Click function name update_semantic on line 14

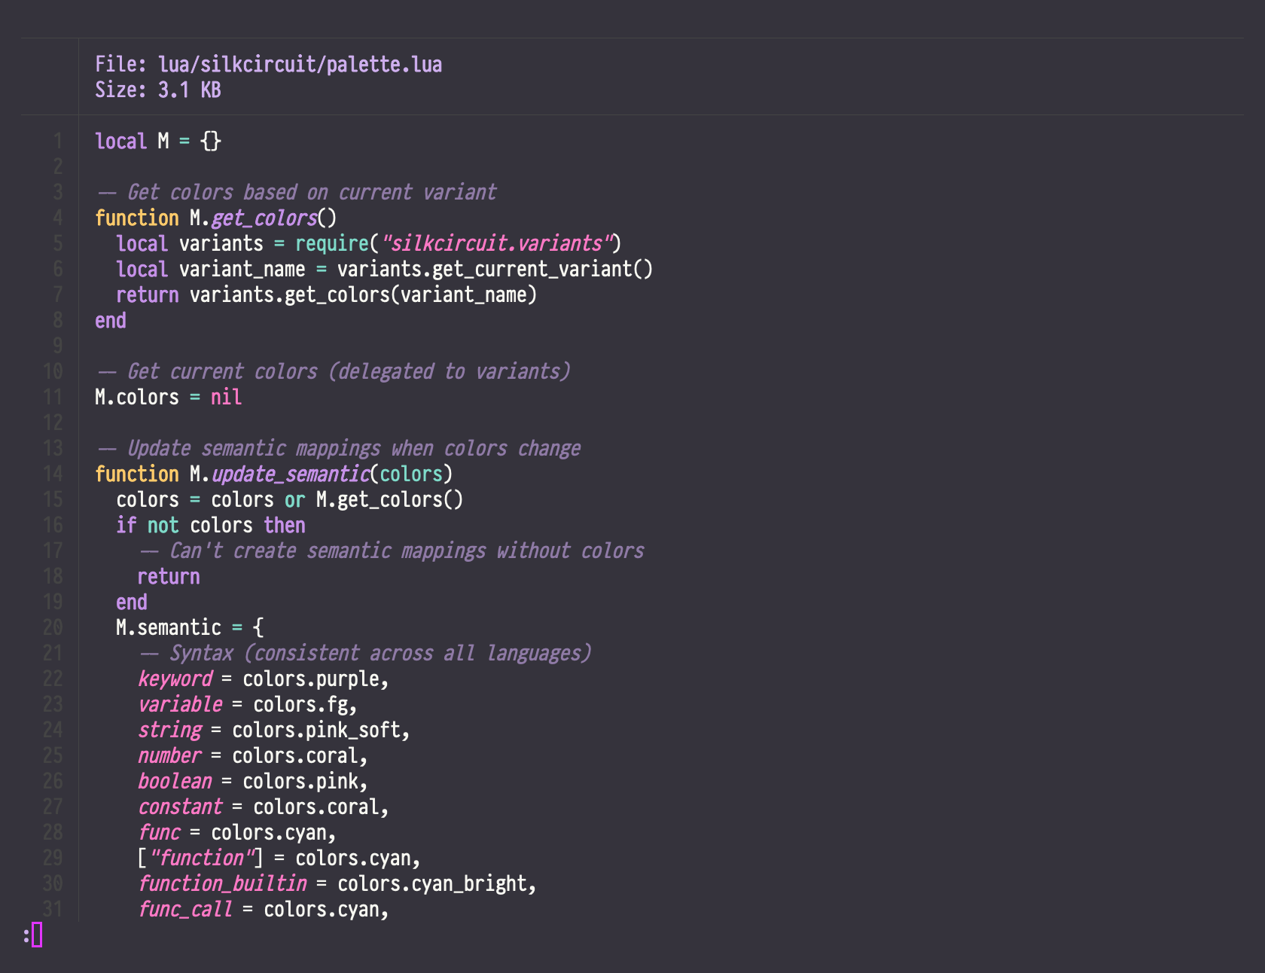click(x=291, y=474)
